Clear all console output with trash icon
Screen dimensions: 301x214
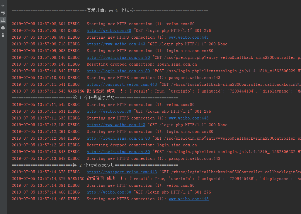pyautogui.click(x=3, y=35)
